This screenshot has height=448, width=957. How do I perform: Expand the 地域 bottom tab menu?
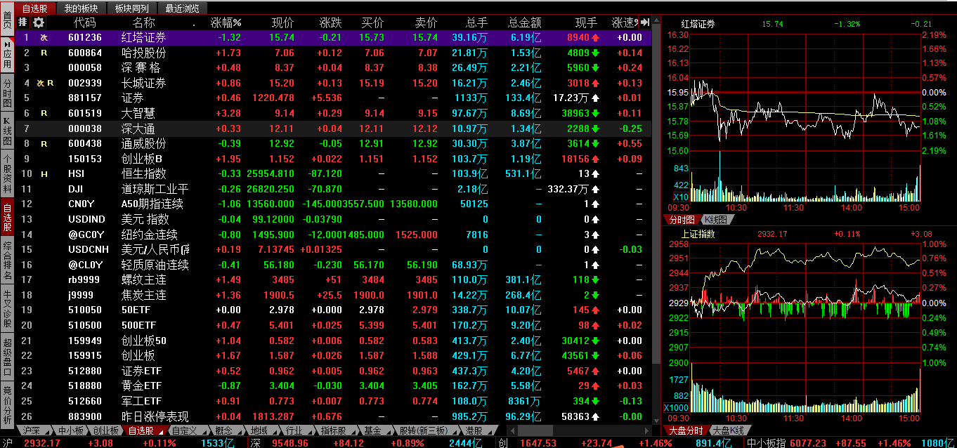tap(263, 430)
